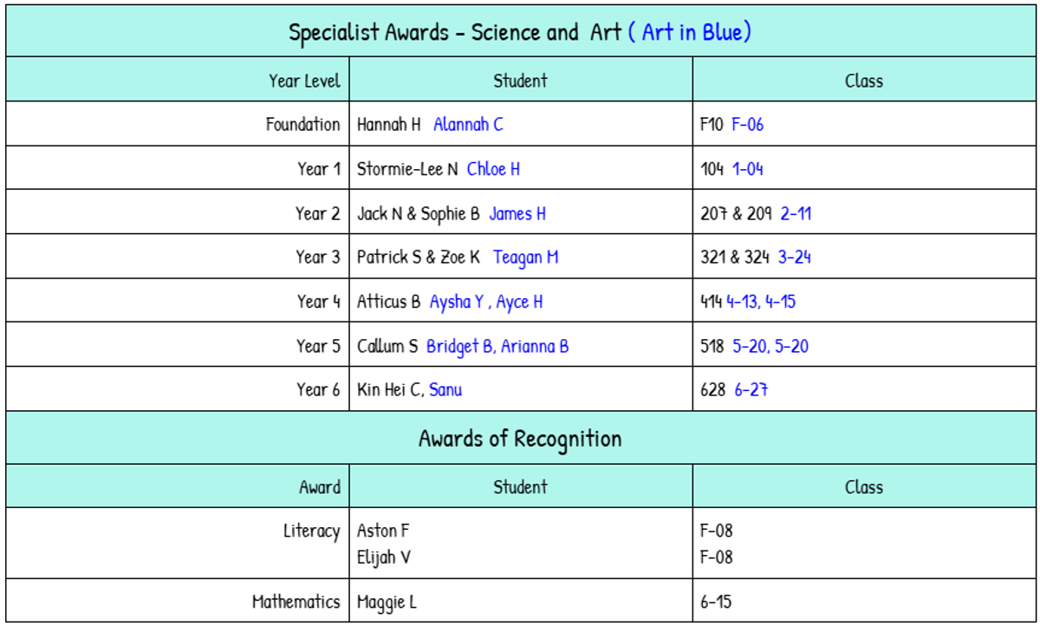Click the blue "Sanu" name

445,390
